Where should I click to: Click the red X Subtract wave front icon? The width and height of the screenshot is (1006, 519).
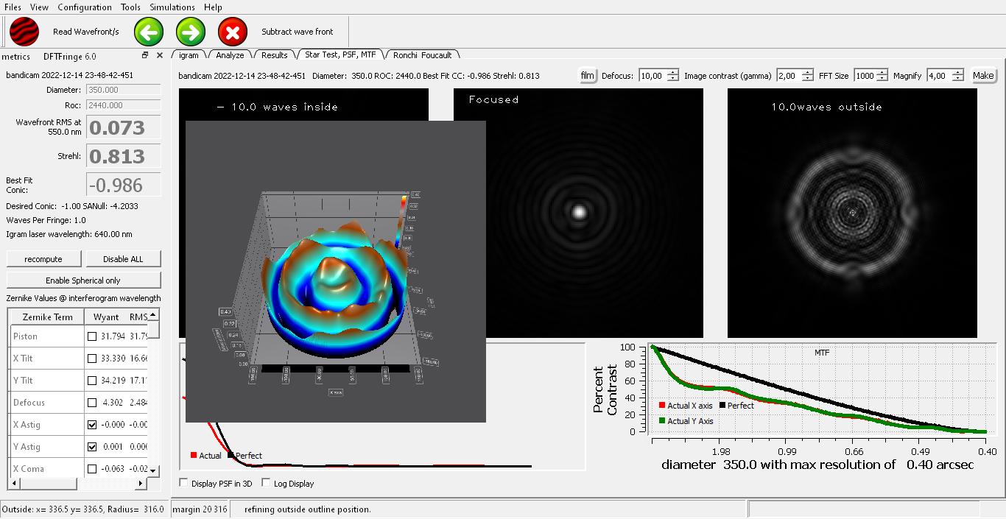coord(233,32)
